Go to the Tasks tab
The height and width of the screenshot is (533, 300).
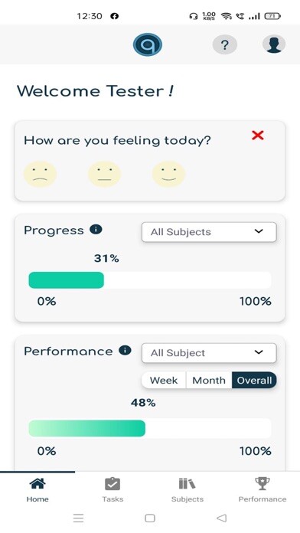coord(112,489)
